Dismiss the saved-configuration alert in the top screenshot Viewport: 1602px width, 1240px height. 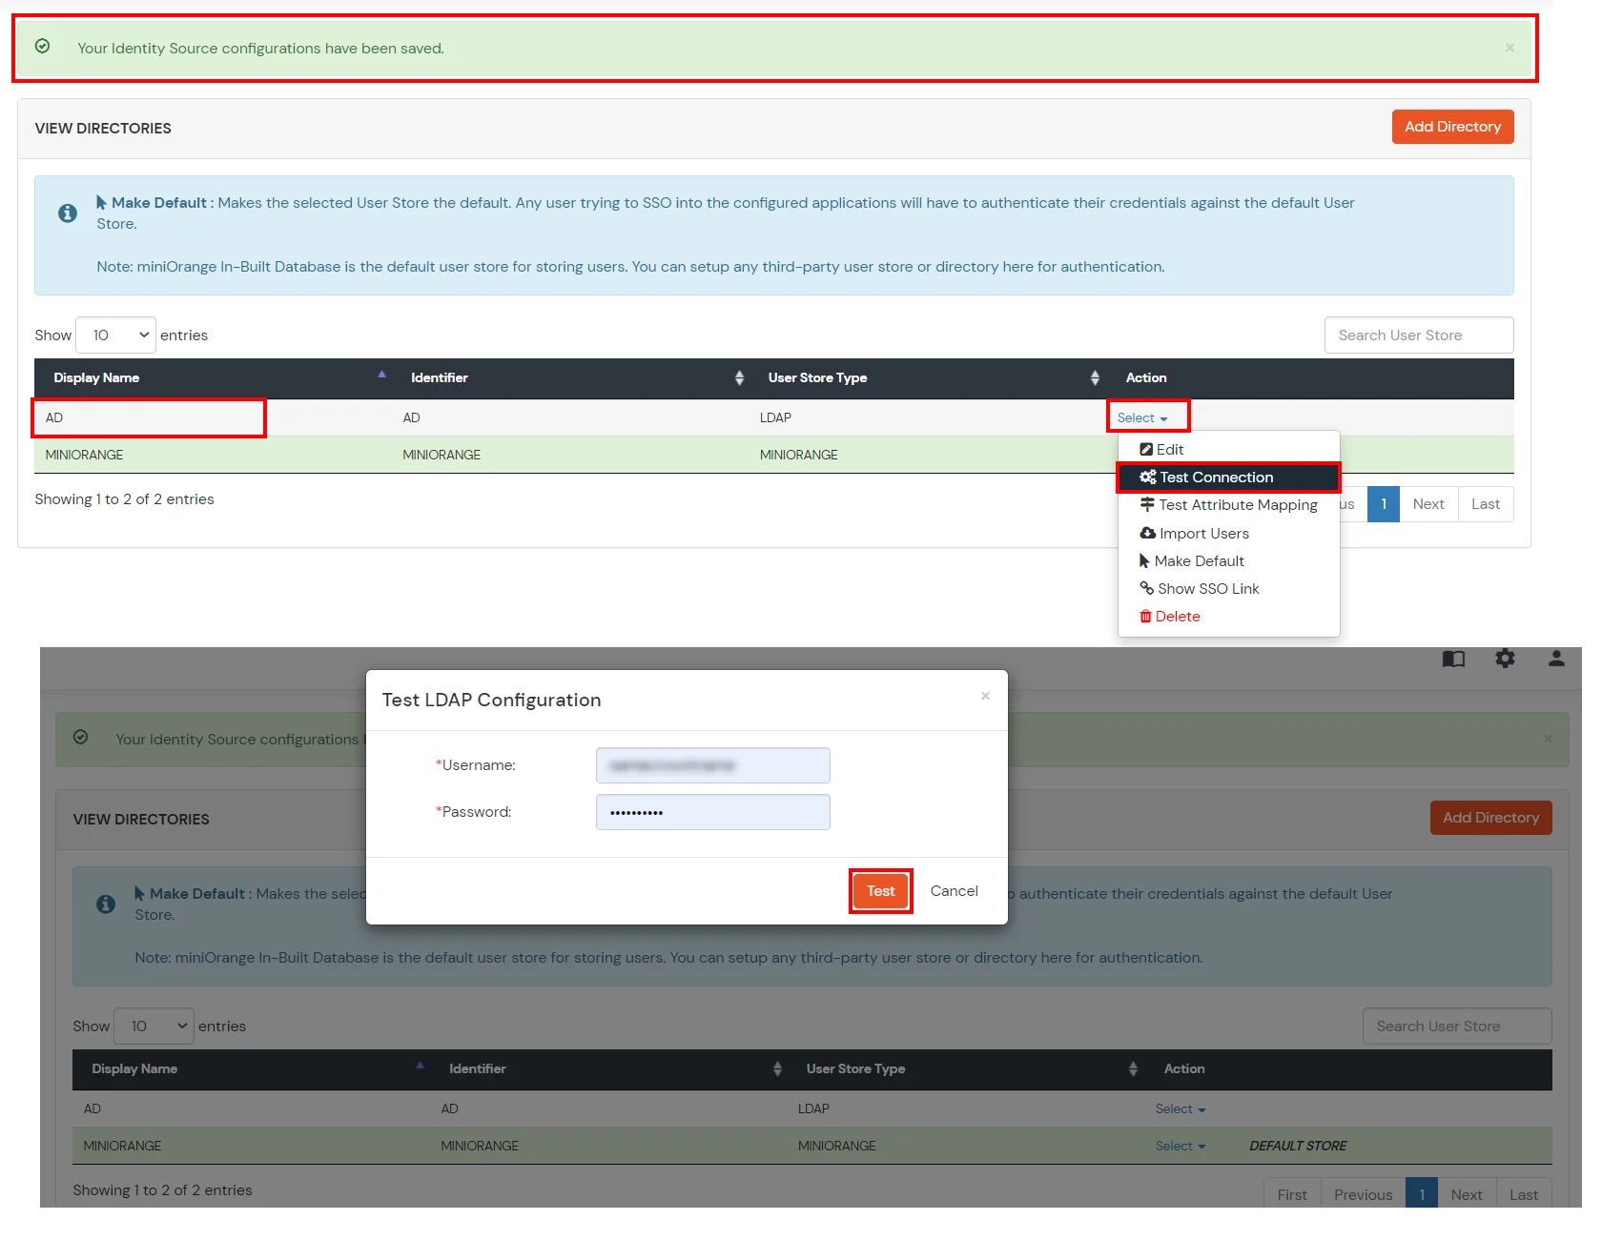click(x=1510, y=48)
